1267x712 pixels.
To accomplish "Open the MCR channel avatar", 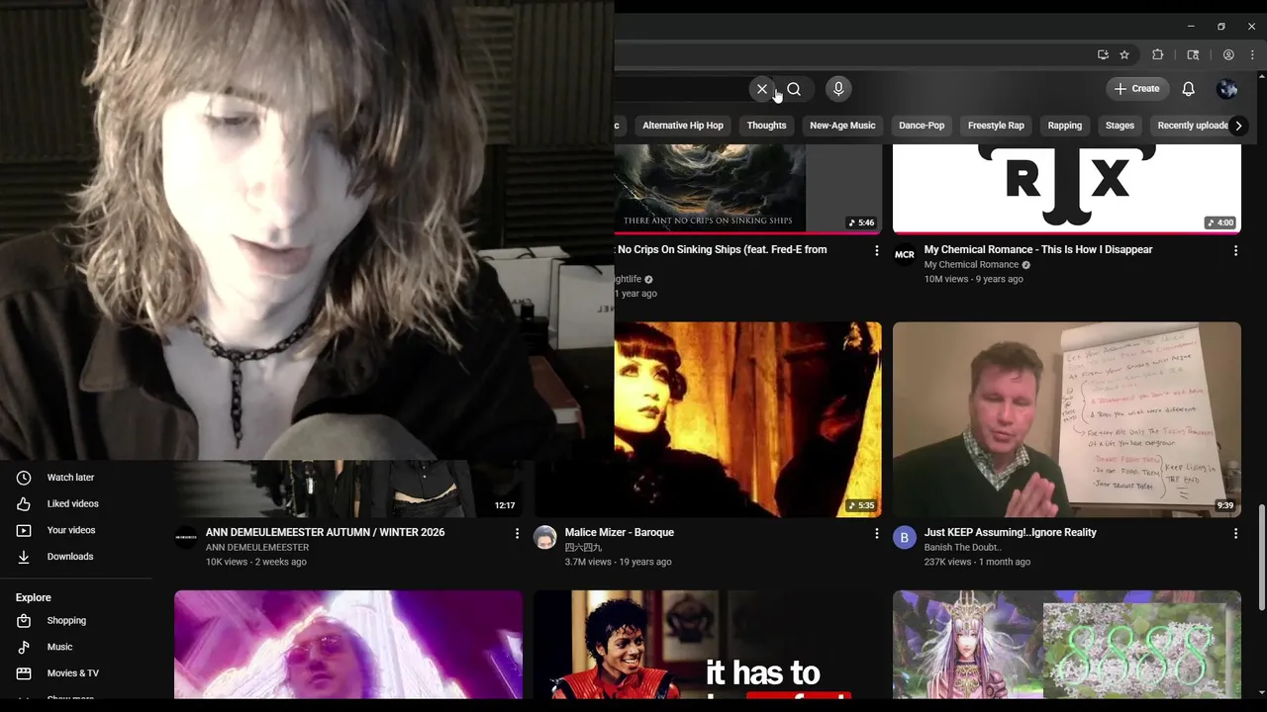I will coord(905,255).
